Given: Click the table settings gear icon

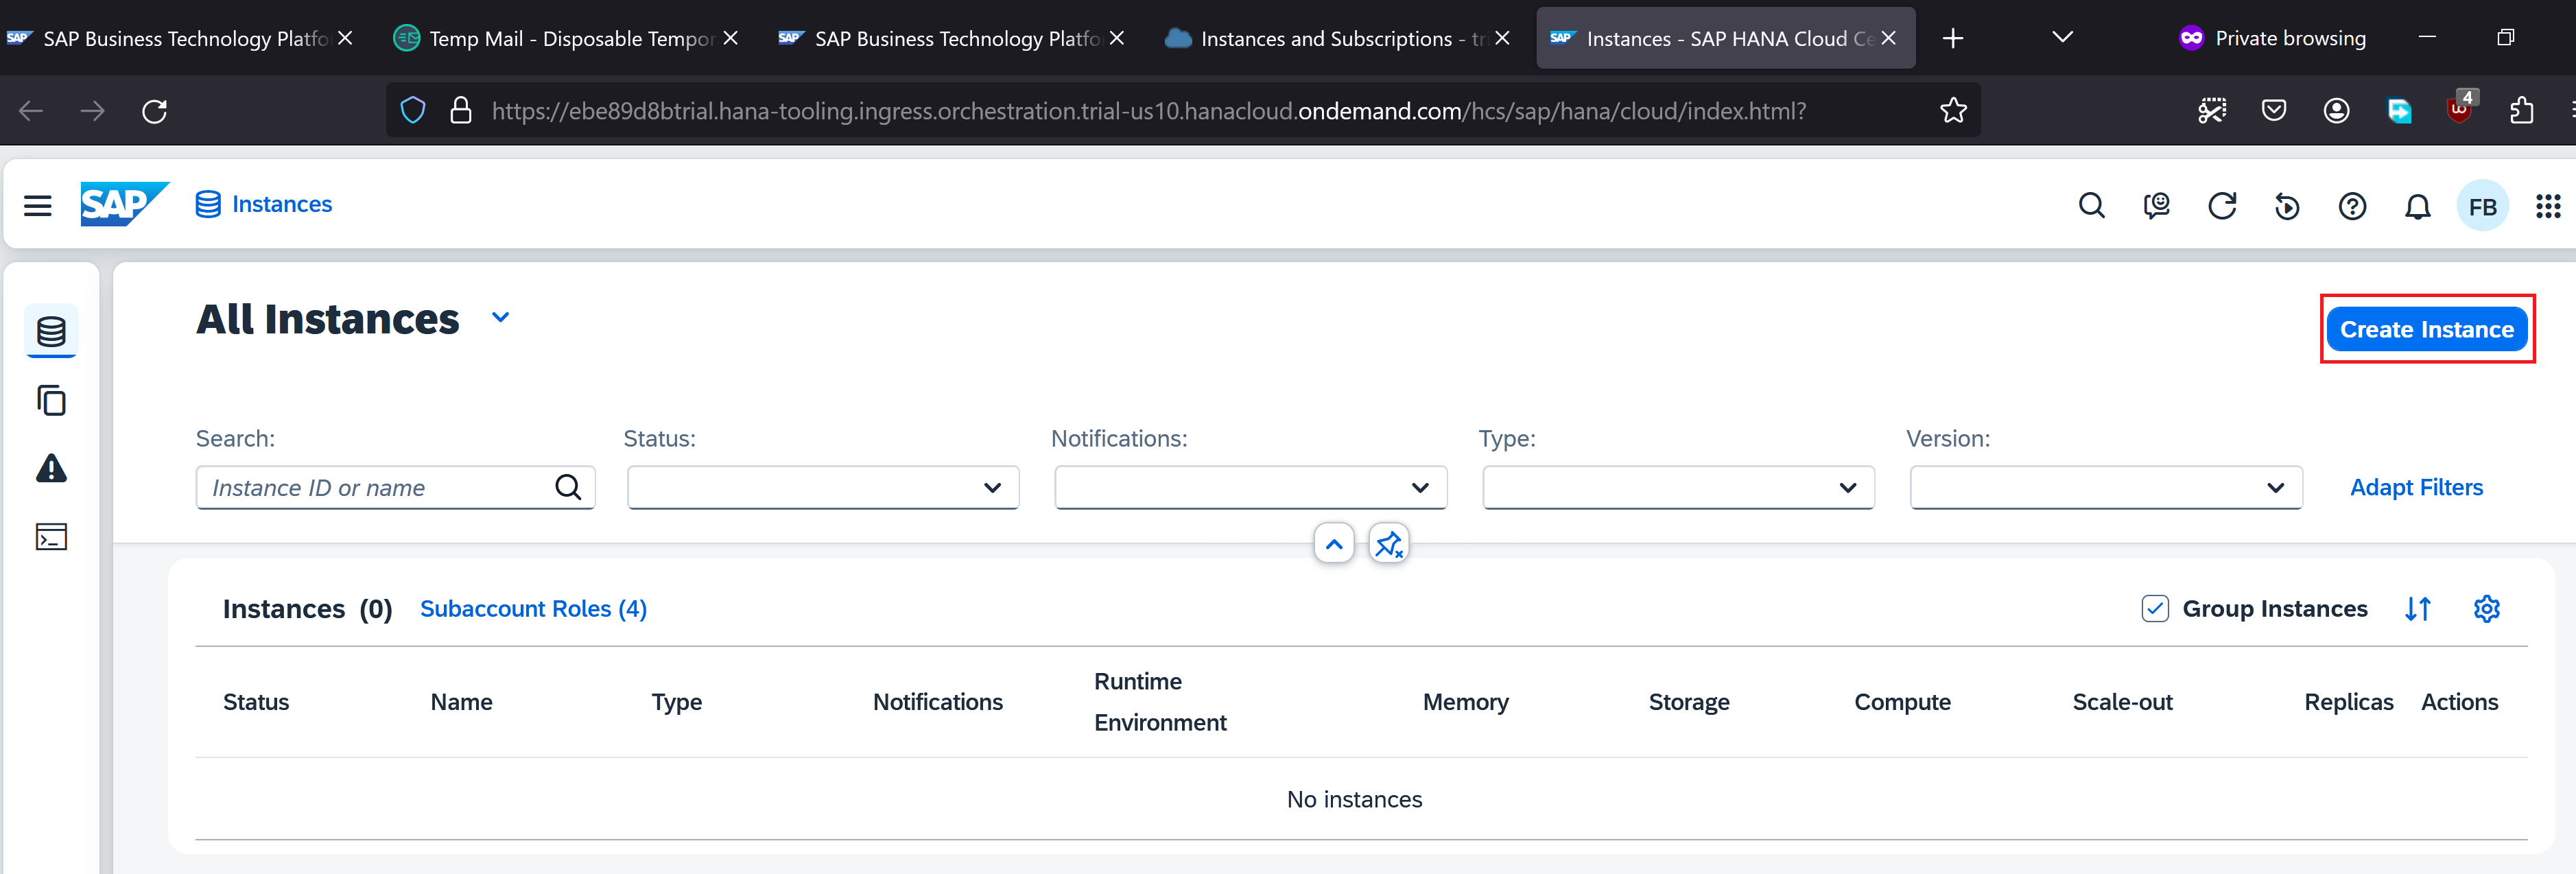Looking at the screenshot, I should tap(2486, 608).
